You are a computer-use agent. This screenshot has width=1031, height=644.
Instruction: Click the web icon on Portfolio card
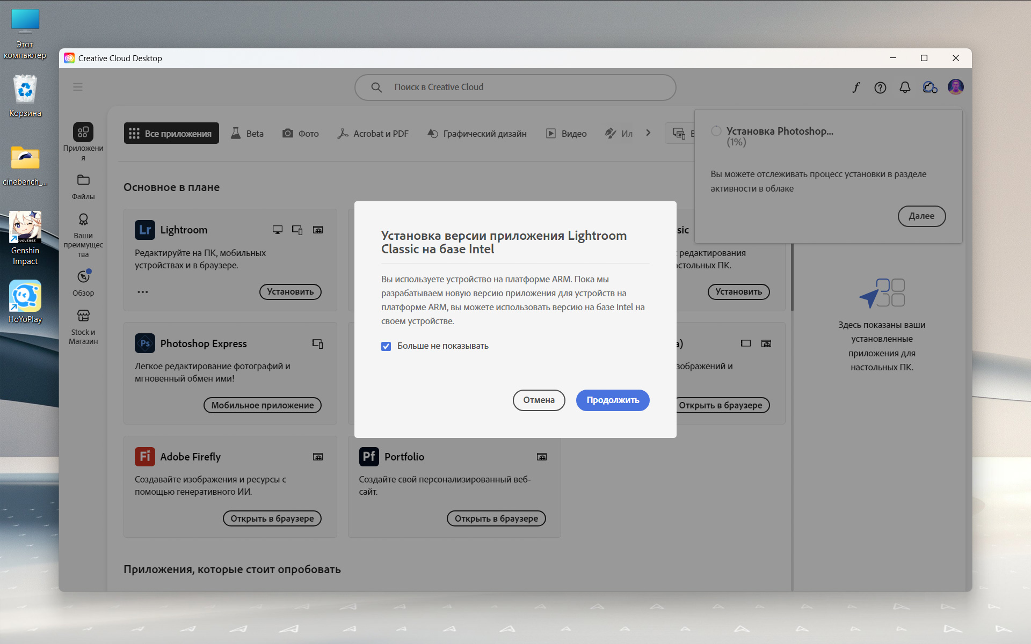tap(542, 457)
